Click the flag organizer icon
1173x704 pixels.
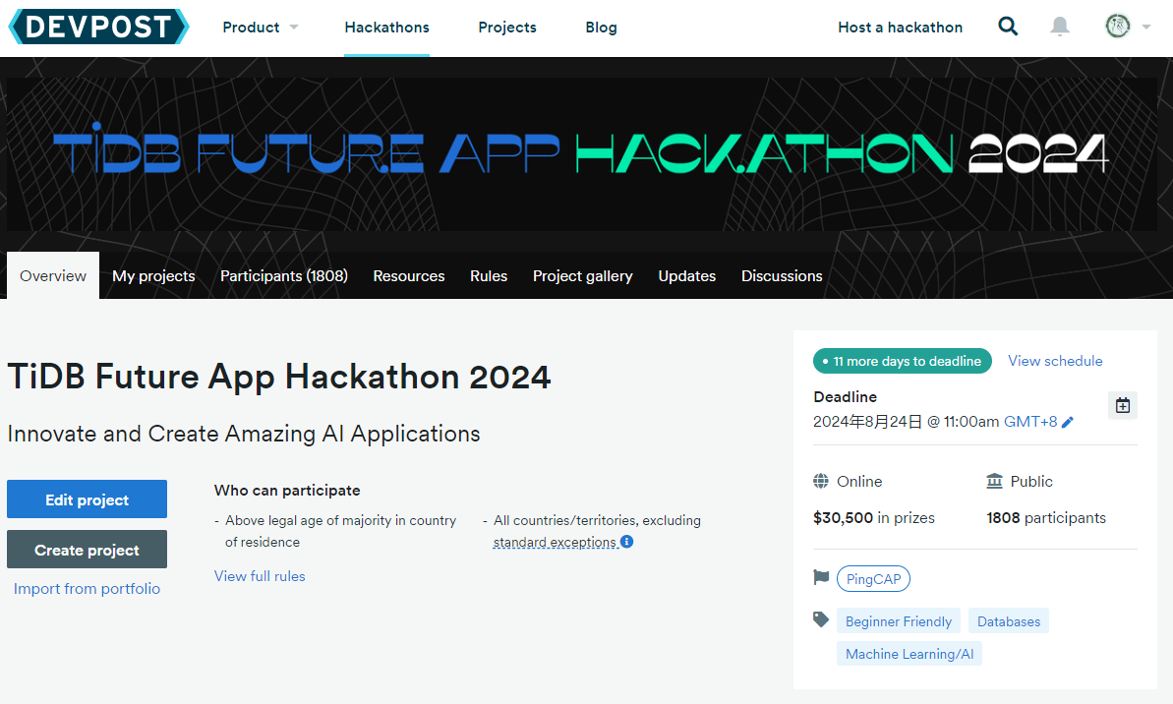click(821, 577)
